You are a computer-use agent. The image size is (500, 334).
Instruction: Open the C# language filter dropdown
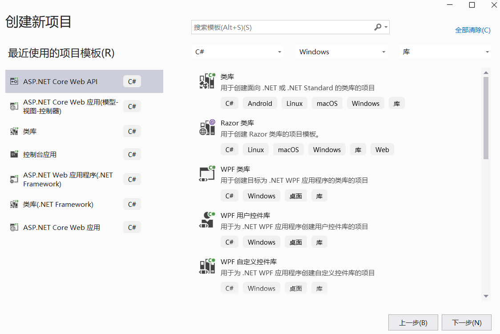(x=238, y=52)
